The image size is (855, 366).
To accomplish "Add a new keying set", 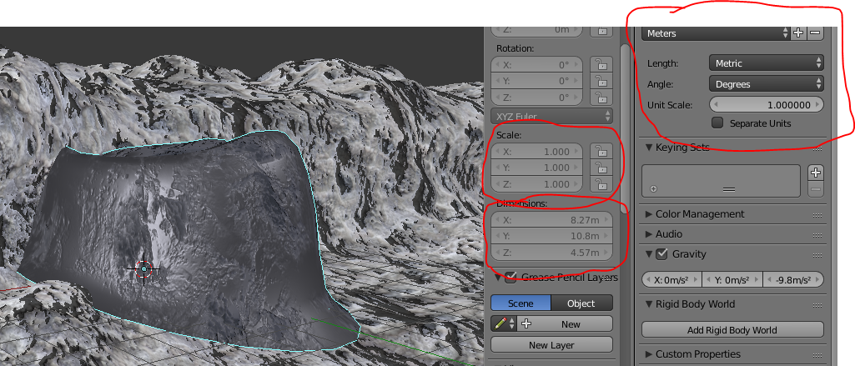I will pyautogui.click(x=815, y=173).
